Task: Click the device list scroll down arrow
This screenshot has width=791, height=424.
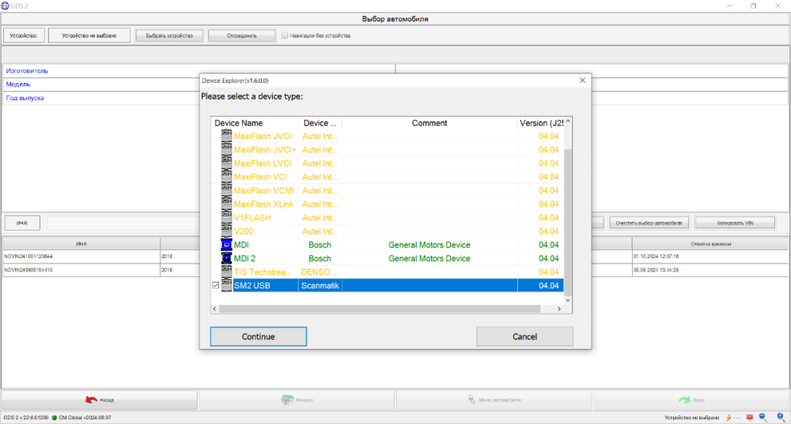Action: tap(567, 300)
